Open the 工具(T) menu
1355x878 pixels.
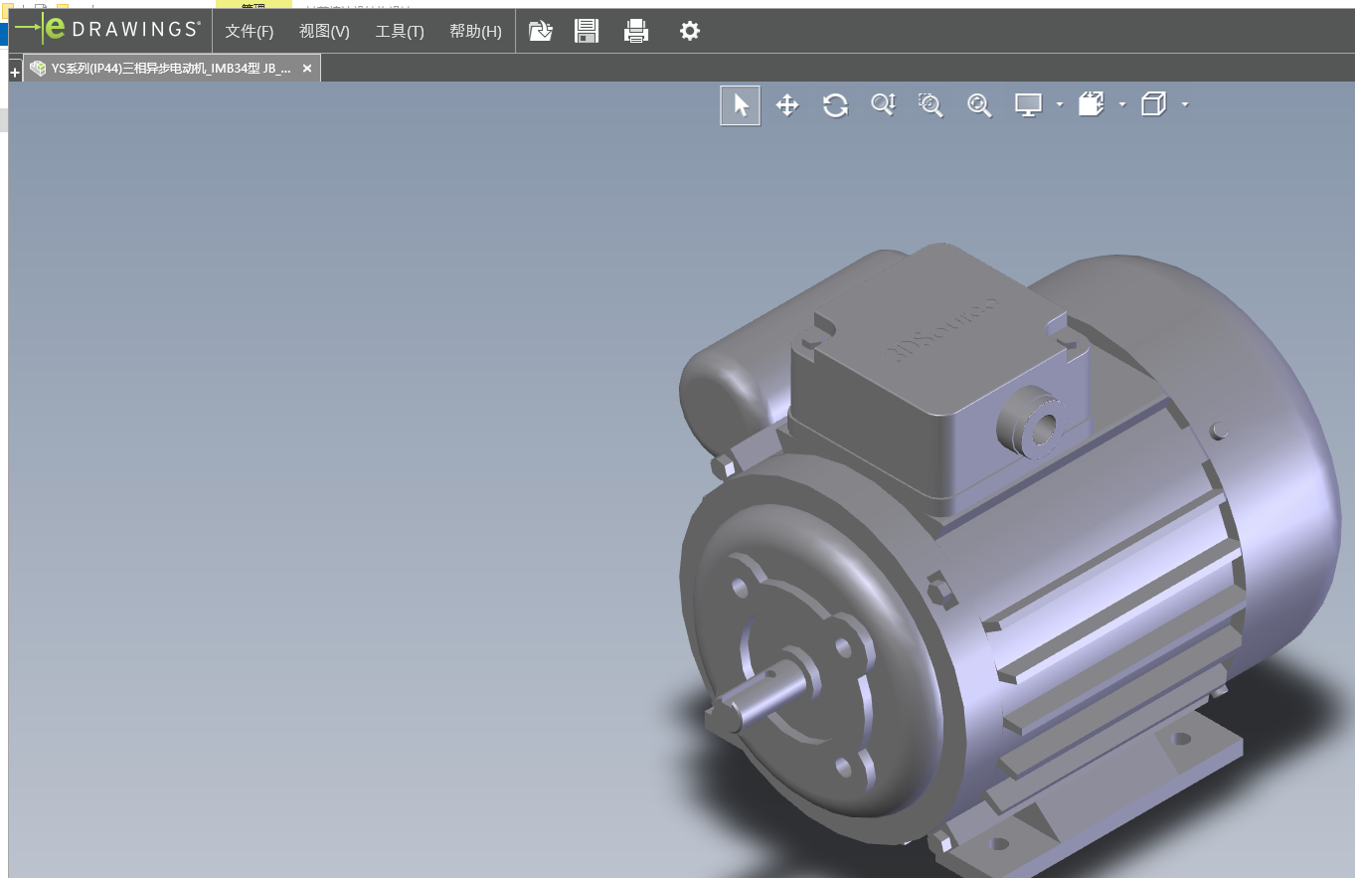click(x=400, y=31)
